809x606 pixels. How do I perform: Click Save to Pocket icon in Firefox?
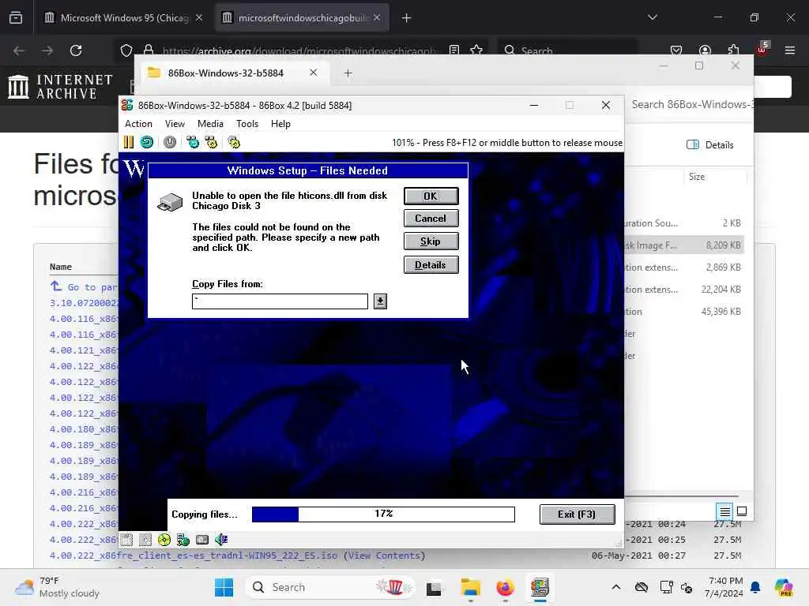(676, 50)
